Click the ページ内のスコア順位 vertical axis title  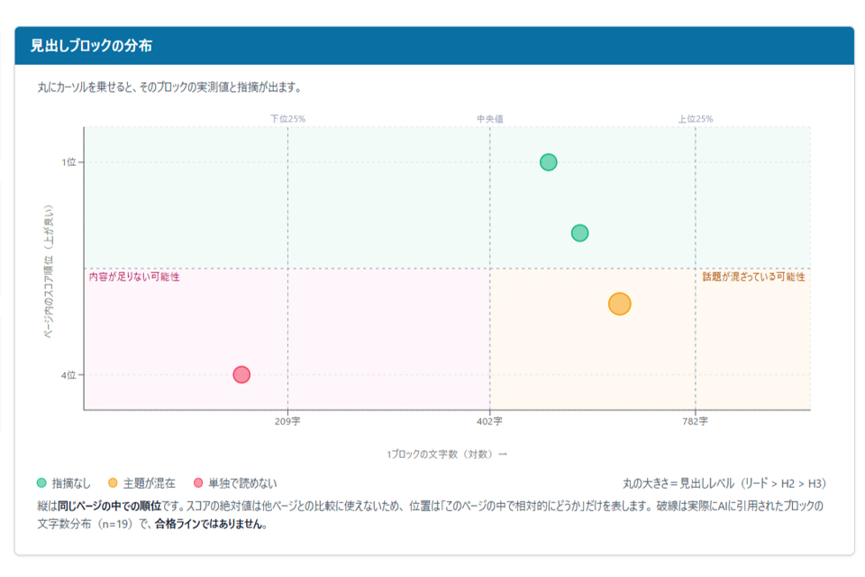pos(49,271)
